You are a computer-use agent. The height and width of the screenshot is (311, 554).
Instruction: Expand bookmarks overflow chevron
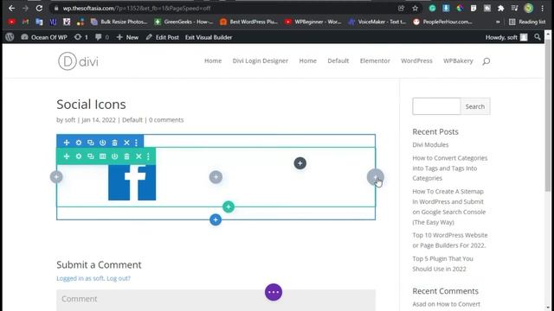[x=498, y=22]
